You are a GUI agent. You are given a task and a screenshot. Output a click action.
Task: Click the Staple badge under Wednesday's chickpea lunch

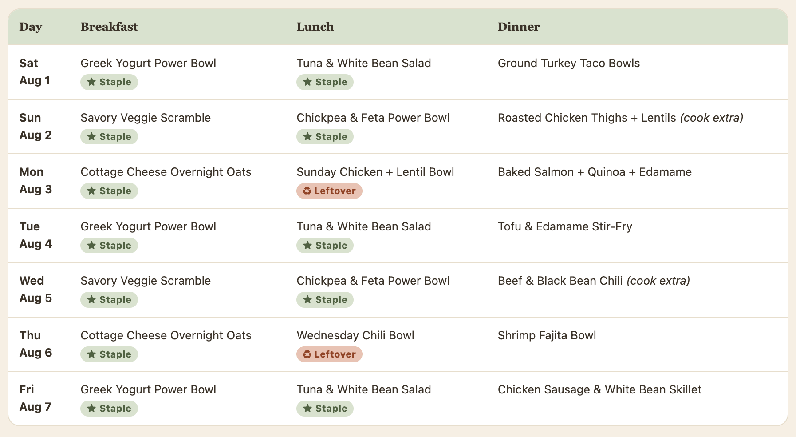tap(325, 300)
